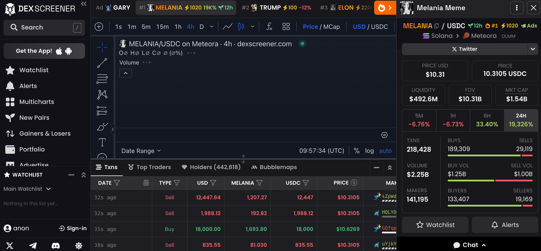
Task: Toggle auto scale on chart
Action: 385,151
